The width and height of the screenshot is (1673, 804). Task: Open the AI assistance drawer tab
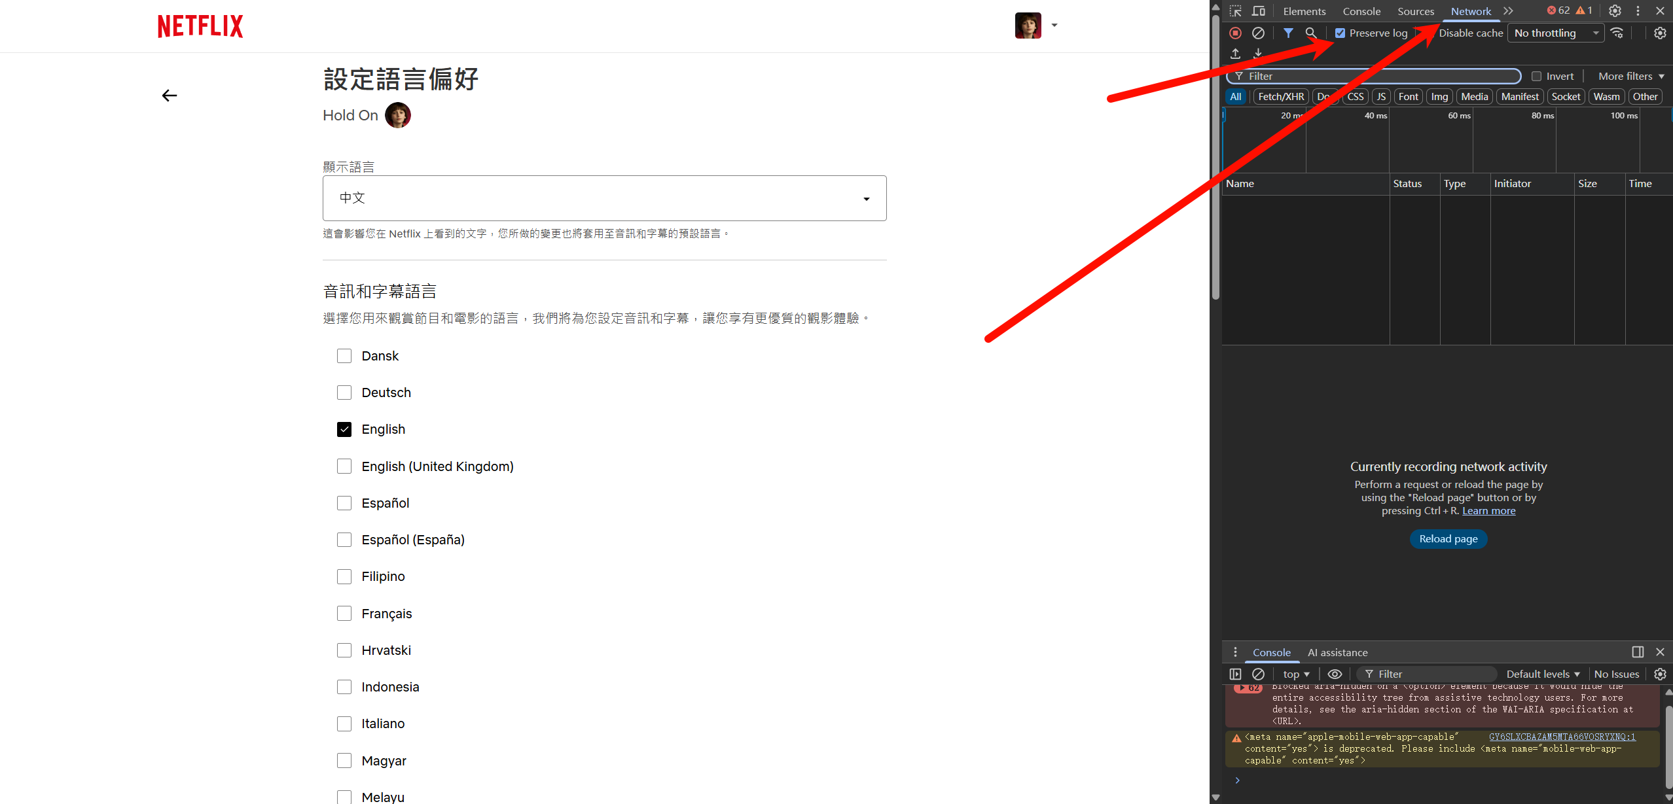tap(1337, 652)
